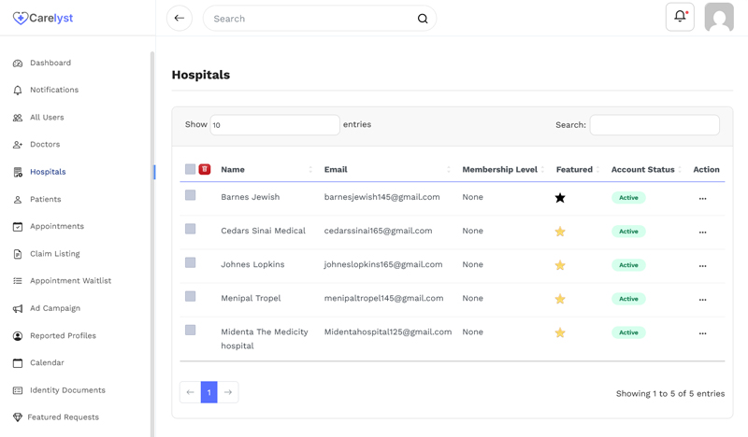Screen dimensions: 748x437
Task: Click the Dashboard gauge icon
Action: coord(18,63)
